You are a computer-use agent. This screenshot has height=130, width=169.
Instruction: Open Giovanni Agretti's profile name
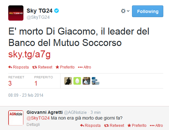45,112
